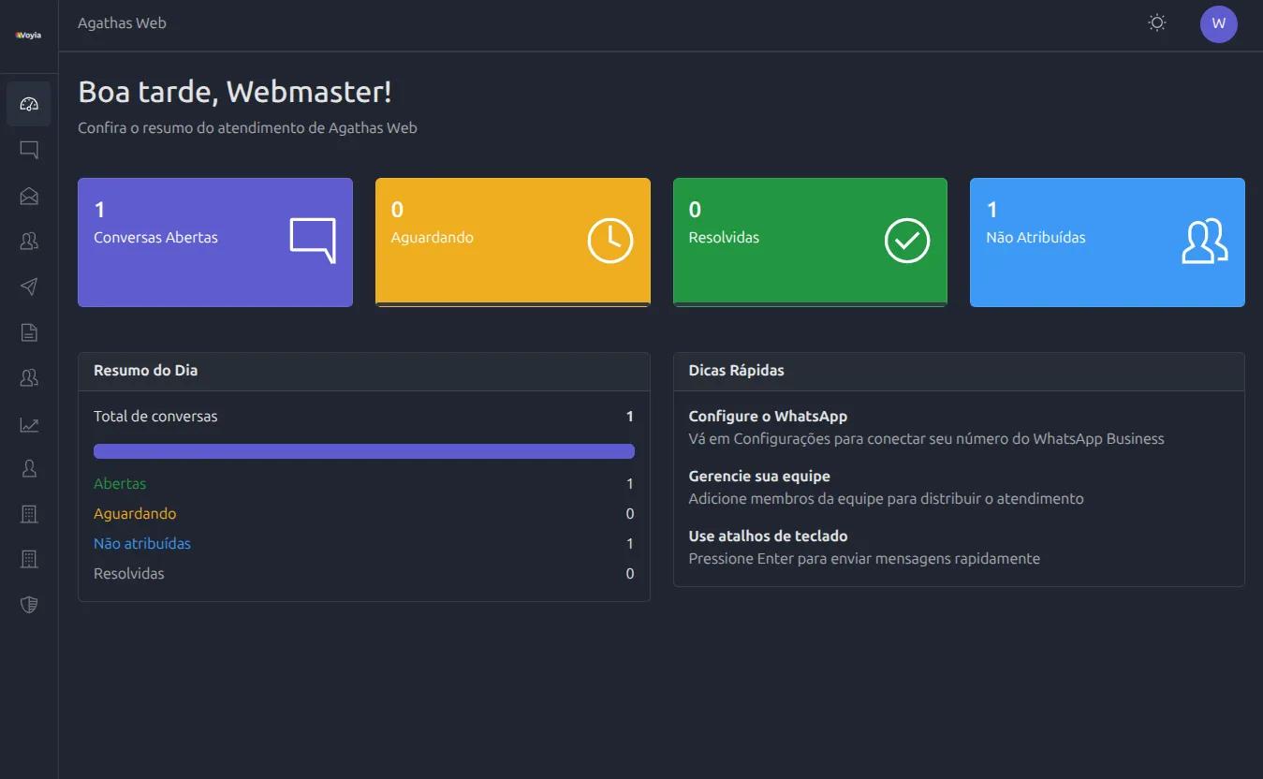Click the green Resolvidas card
Viewport: 1263px width, 779px height.
pos(810,243)
